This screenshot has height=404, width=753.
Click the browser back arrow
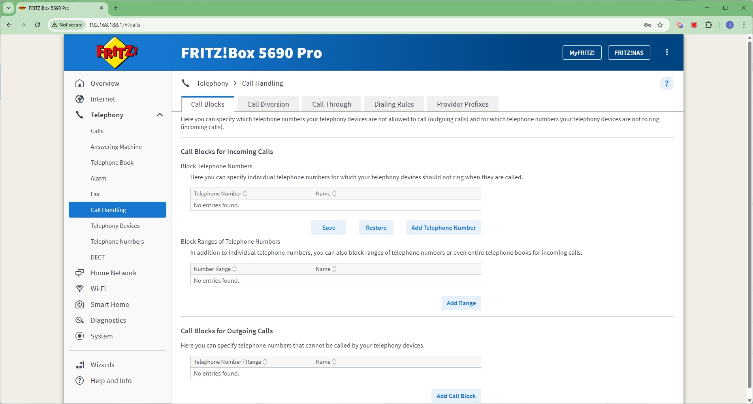9,25
